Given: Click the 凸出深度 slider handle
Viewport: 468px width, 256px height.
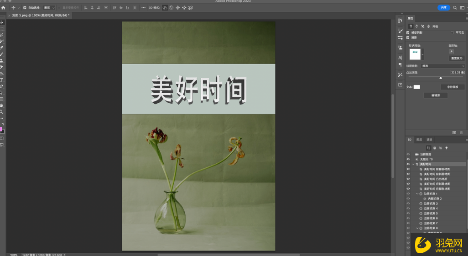Looking at the screenshot, I should (x=441, y=78).
